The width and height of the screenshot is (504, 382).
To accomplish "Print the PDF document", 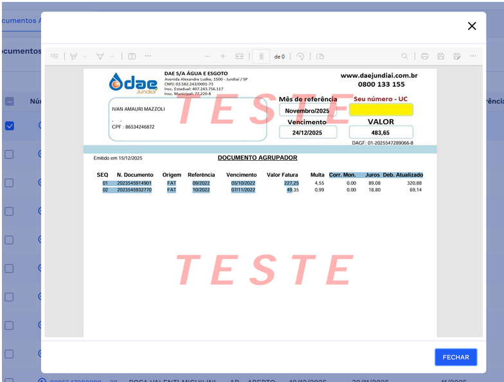I will click(x=424, y=57).
